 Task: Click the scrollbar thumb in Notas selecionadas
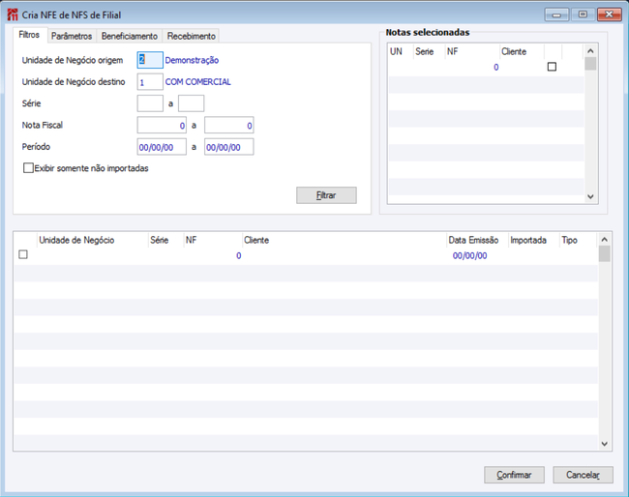[x=590, y=64]
